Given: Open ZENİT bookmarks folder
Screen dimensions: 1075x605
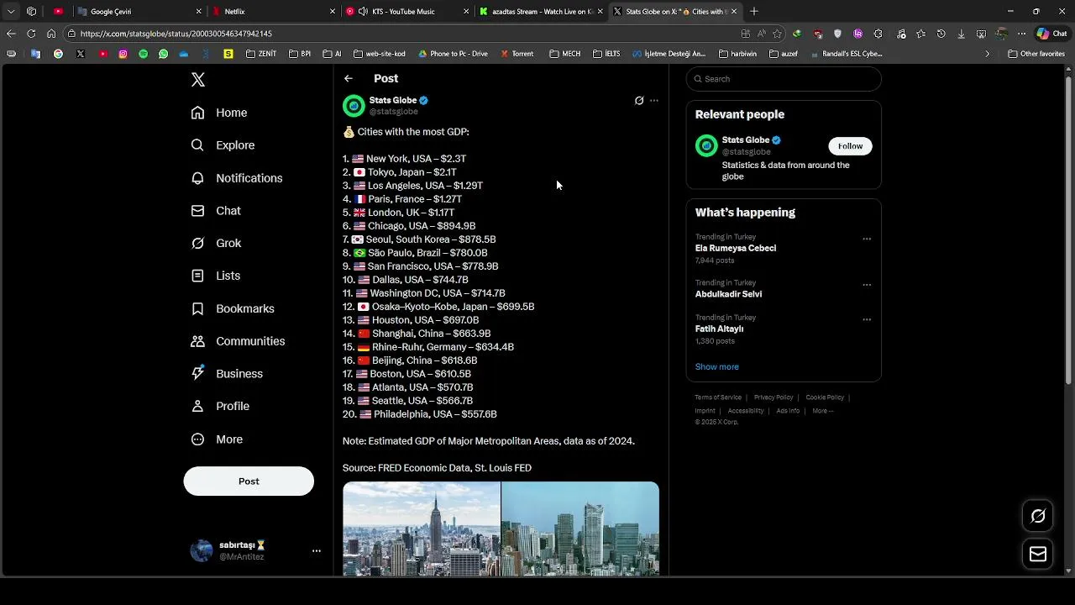Looking at the screenshot, I should tap(261, 54).
